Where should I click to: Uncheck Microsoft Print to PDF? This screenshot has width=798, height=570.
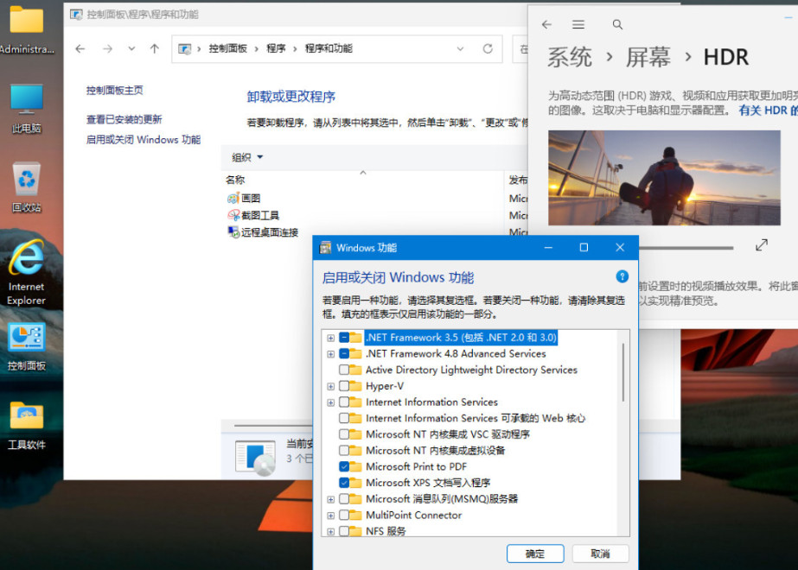[345, 466]
